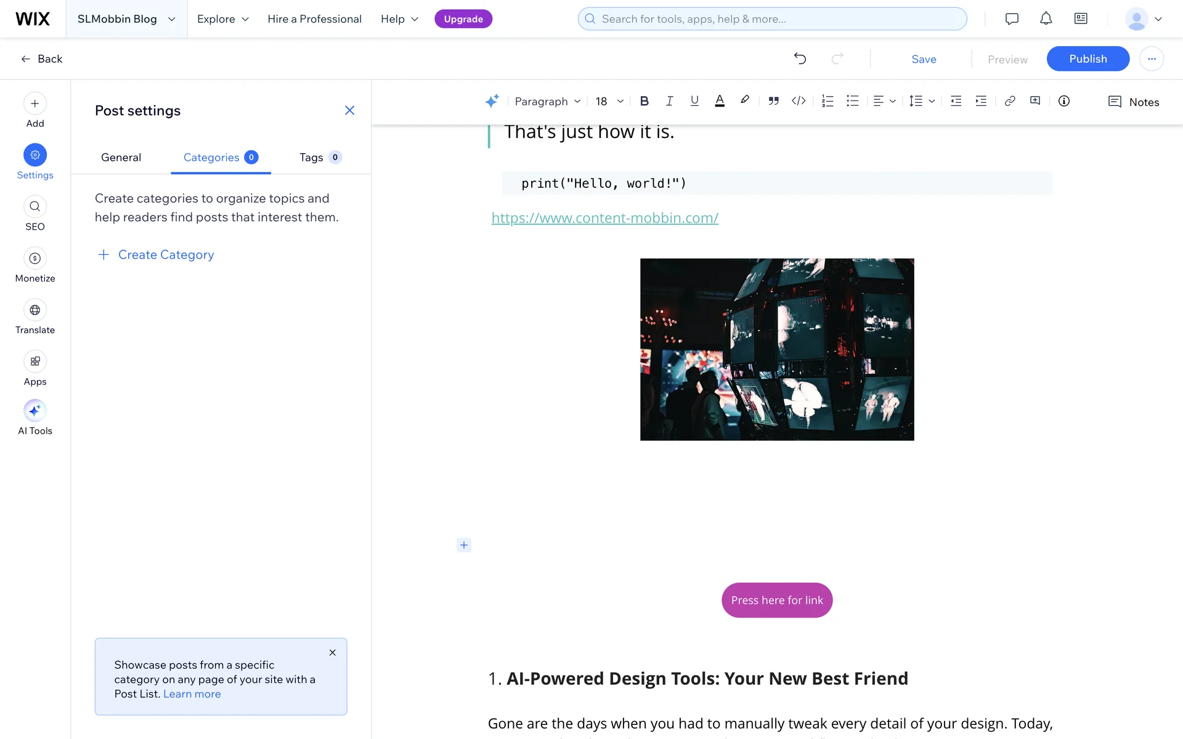This screenshot has height=739, width=1183.
Task: Insert a code block
Action: (x=799, y=102)
